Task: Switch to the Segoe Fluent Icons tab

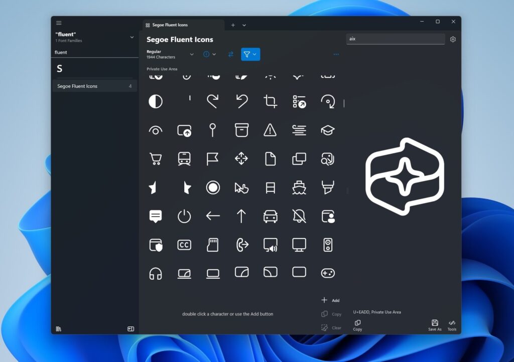Action: click(171, 24)
